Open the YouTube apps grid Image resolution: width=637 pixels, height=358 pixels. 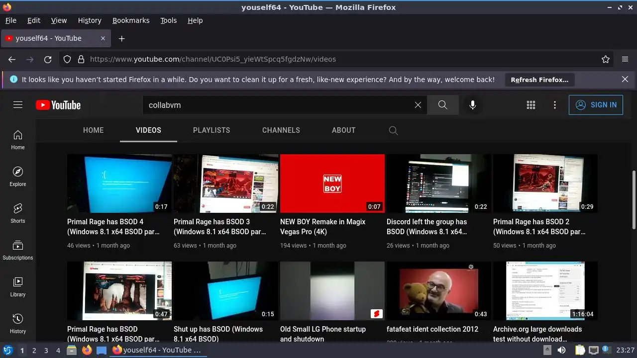(x=531, y=105)
